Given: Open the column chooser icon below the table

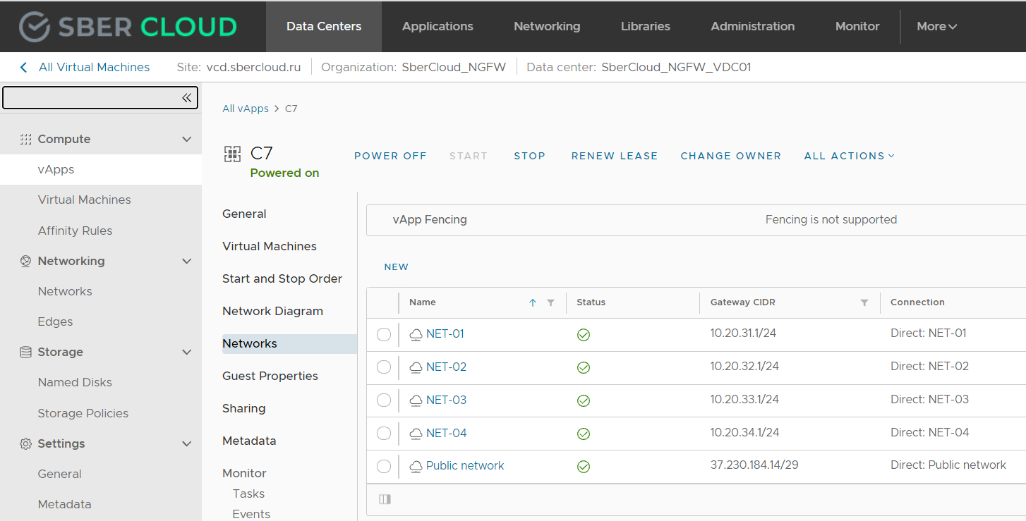Looking at the screenshot, I should [385, 499].
